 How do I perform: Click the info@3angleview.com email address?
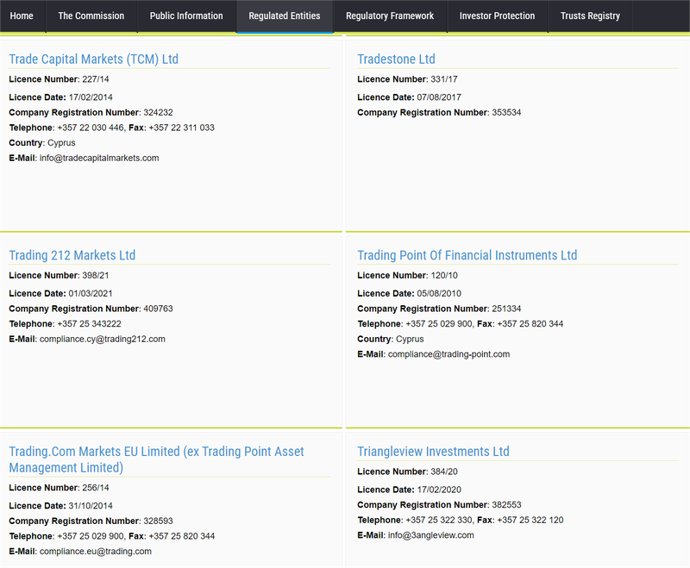click(430, 535)
